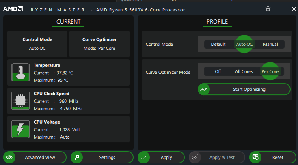Screen dimensions: 298x165
Task: Switch to the CURRENT tab heading
Action: tap(68, 22)
